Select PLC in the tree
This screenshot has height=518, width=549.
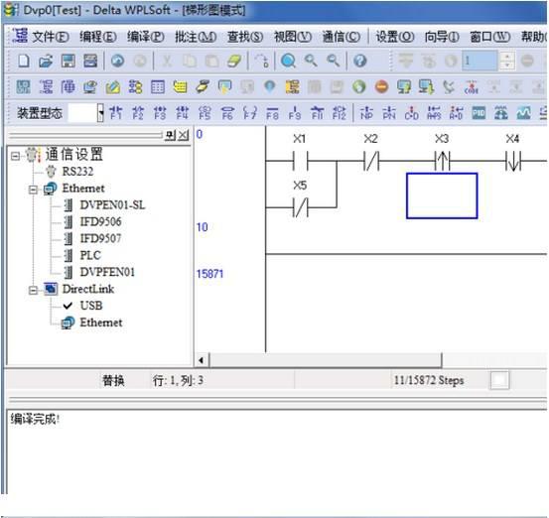pyautogui.click(x=90, y=255)
